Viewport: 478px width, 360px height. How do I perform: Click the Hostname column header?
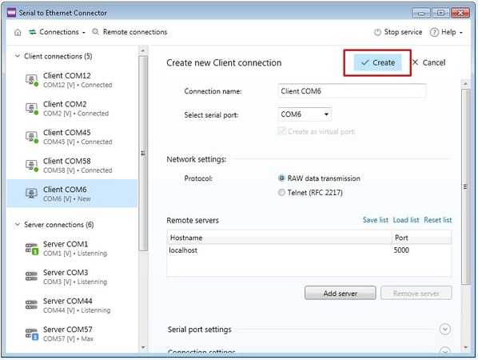coord(279,238)
